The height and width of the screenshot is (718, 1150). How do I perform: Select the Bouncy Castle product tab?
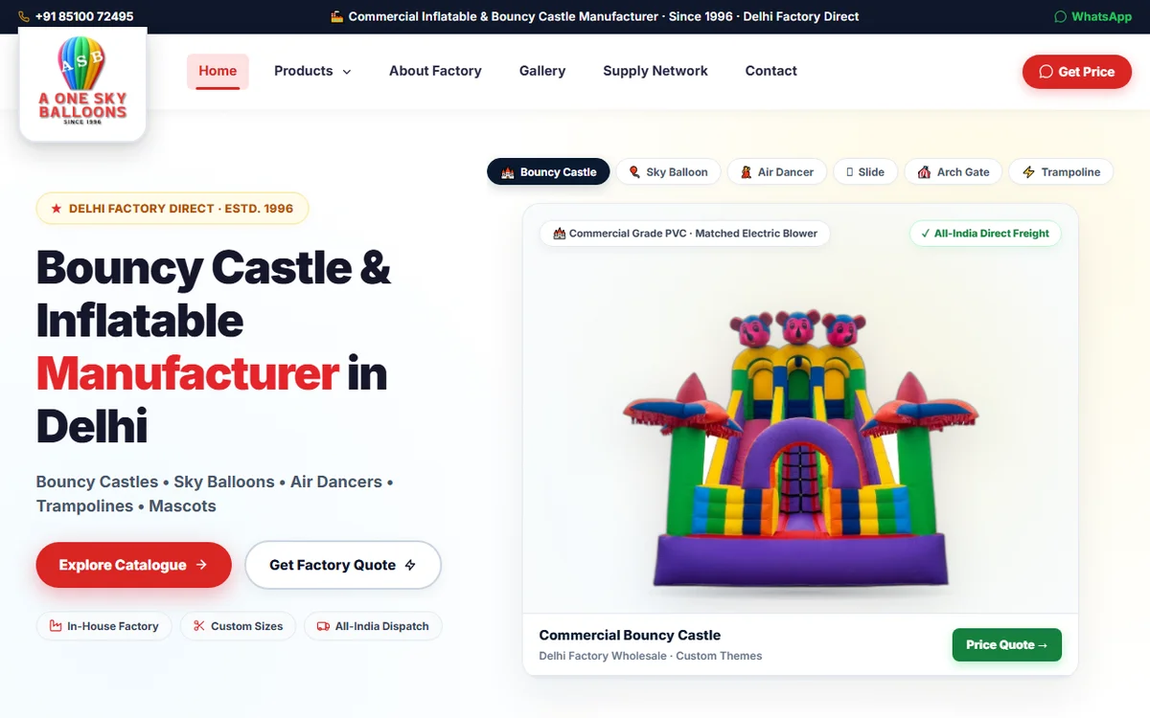[x=548, y=172]
